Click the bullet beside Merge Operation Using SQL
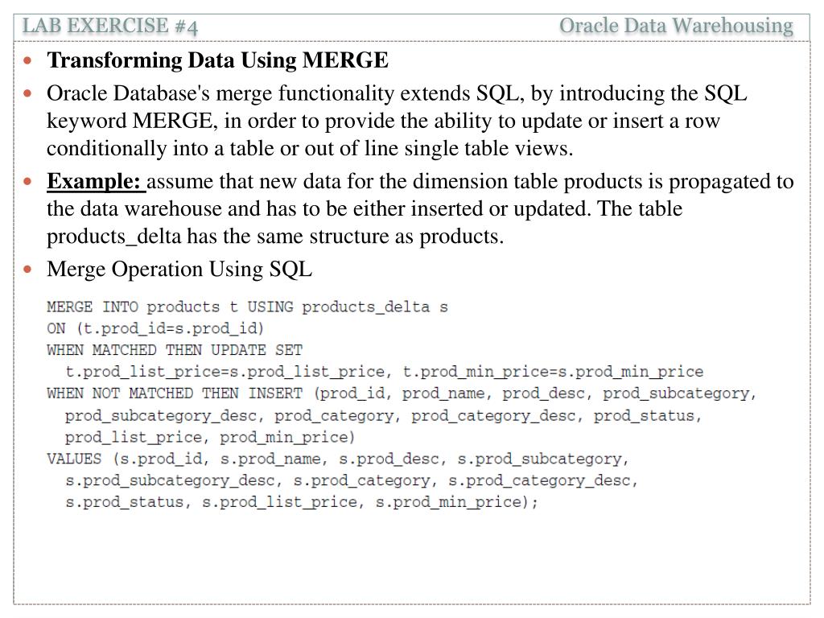824x618 pixels. pyautogui.click(x=28, y=270)
